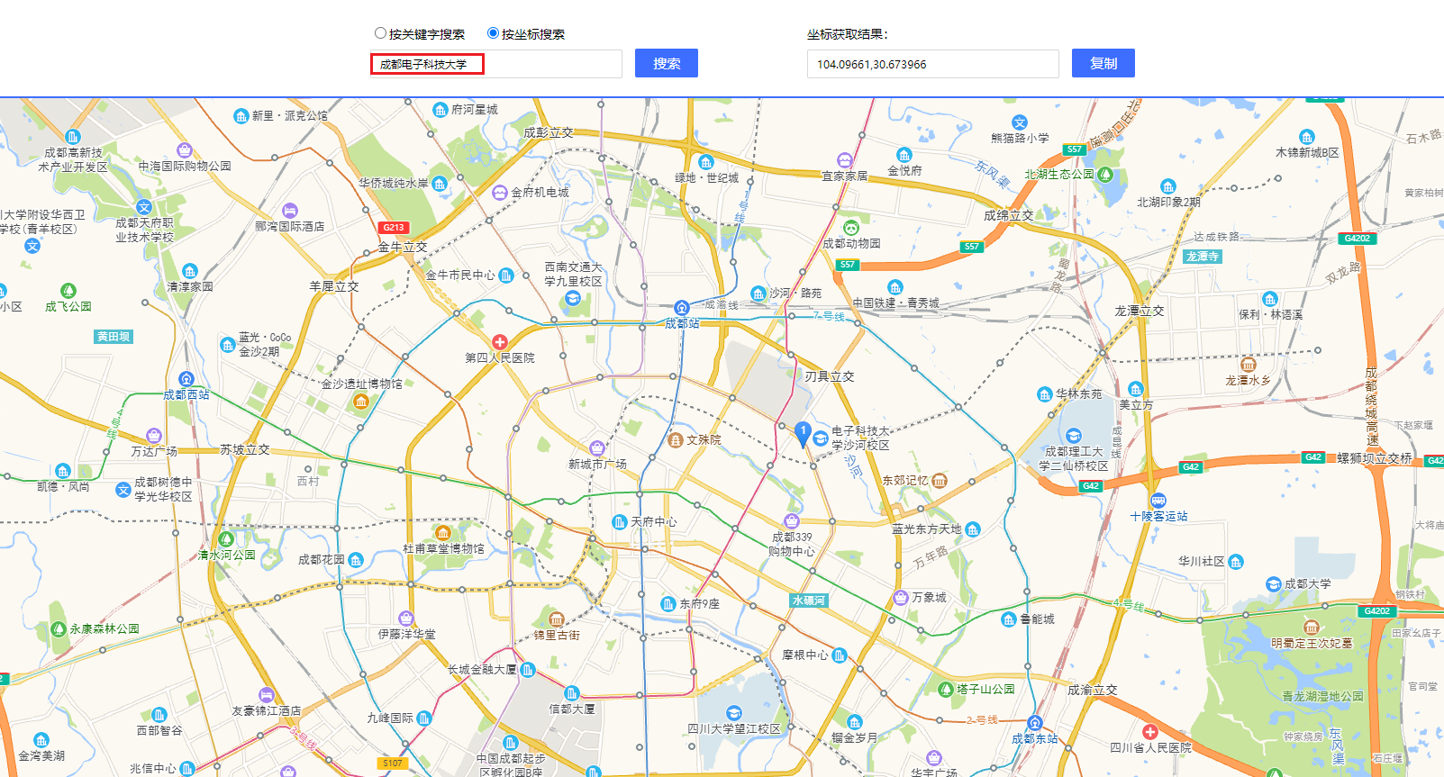Click the 坐标获取结果 label text
1444x777 pixels.
tap(847, 34)
